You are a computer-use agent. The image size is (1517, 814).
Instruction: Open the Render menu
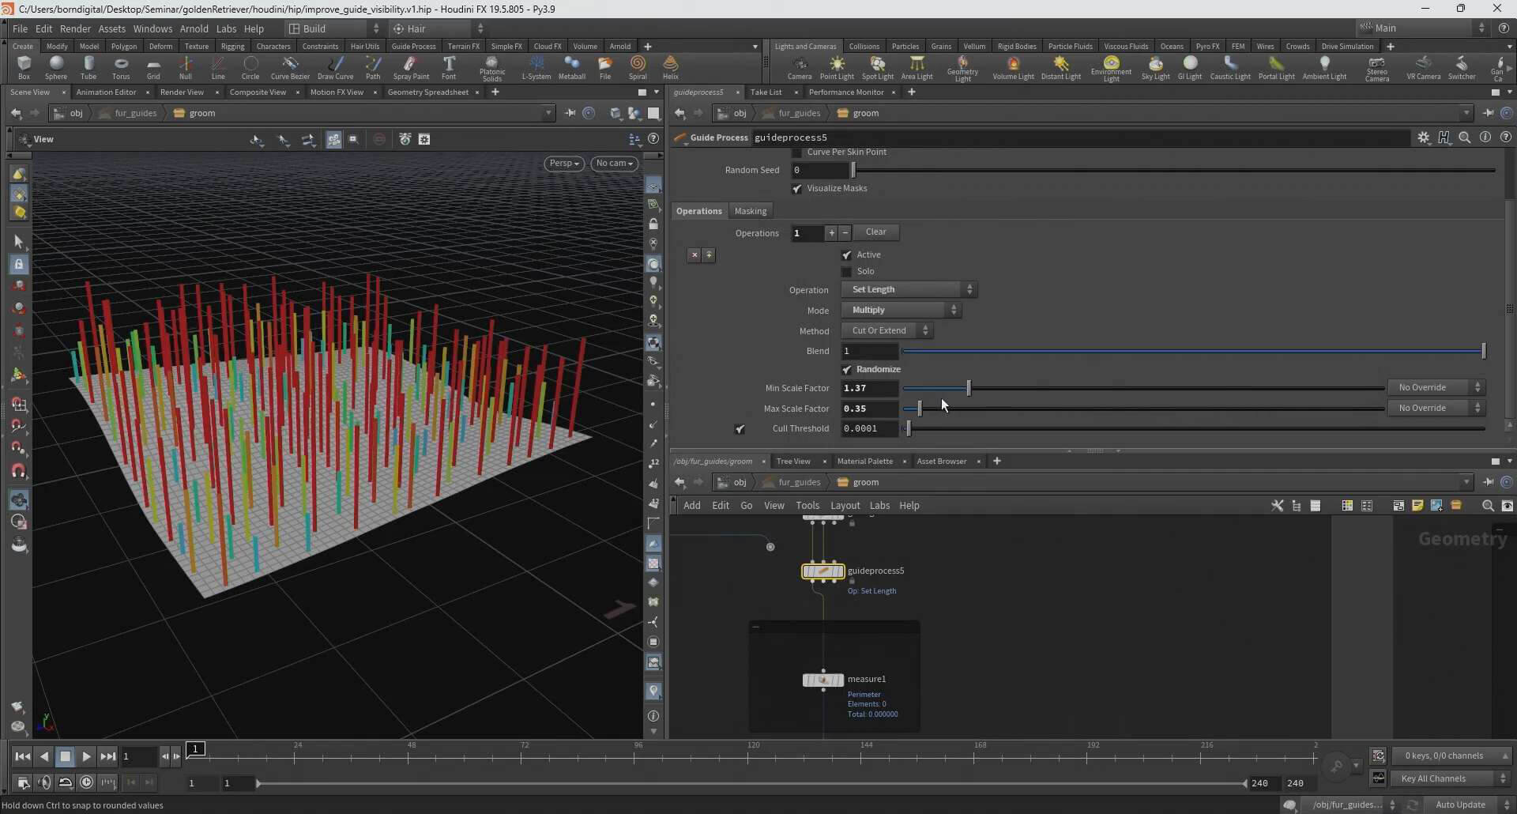click(x=75, y=28)
